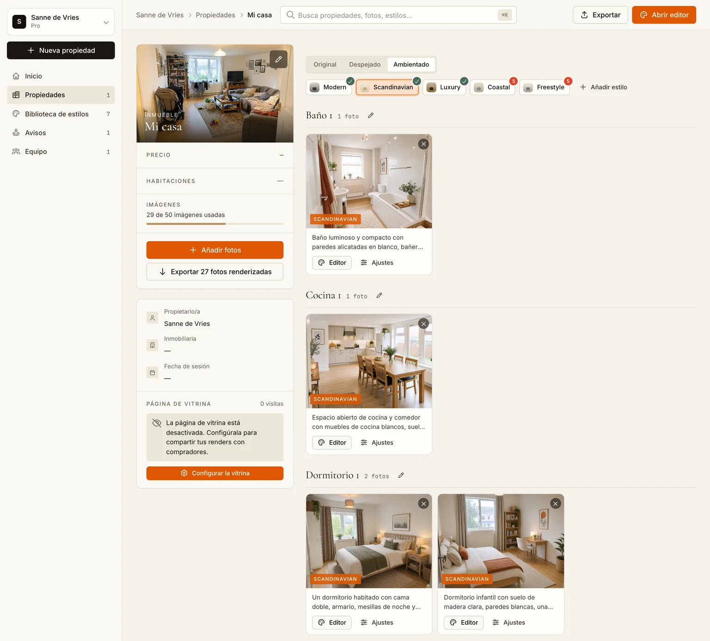The width and height of the screenshot is (710, 641).
Task: Click the images usage progress bar
Action: point(215,224)
